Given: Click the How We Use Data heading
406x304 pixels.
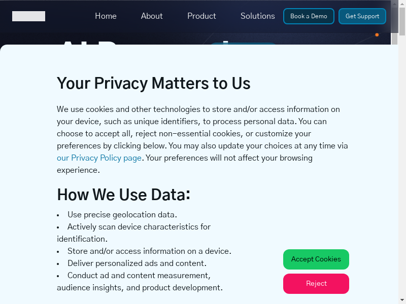Looking at the screenshot, I should 123,195.
